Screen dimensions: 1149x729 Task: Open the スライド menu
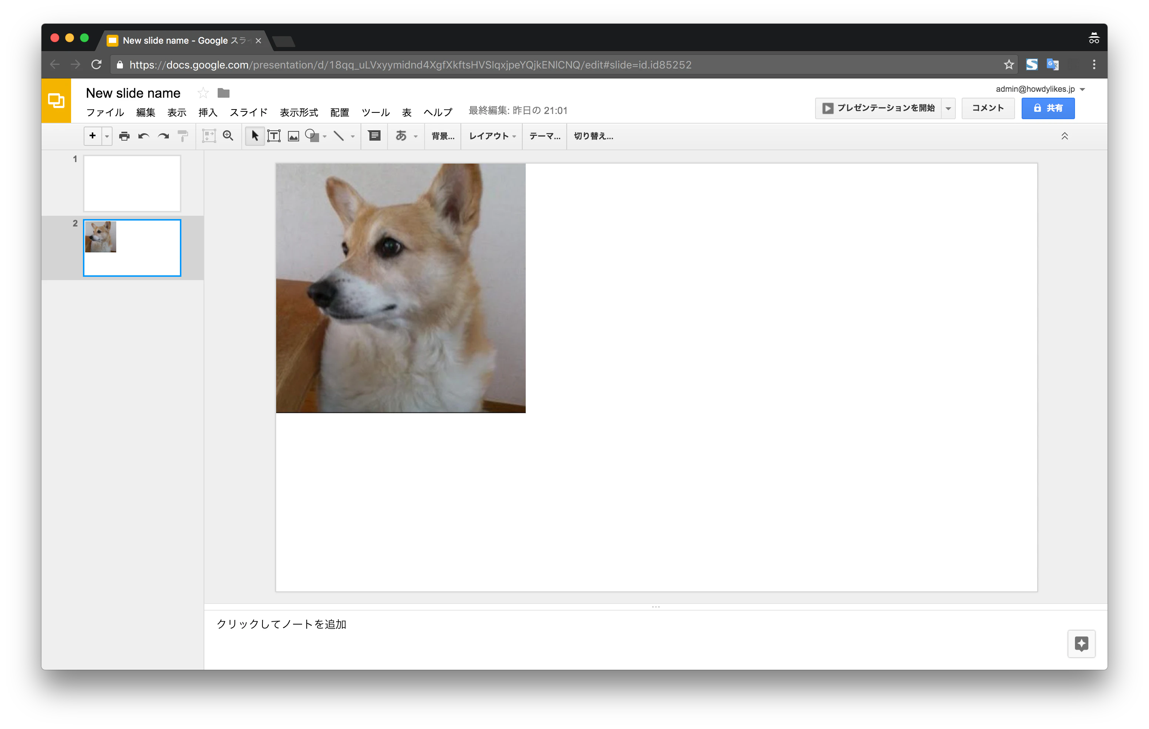(249, 112)
